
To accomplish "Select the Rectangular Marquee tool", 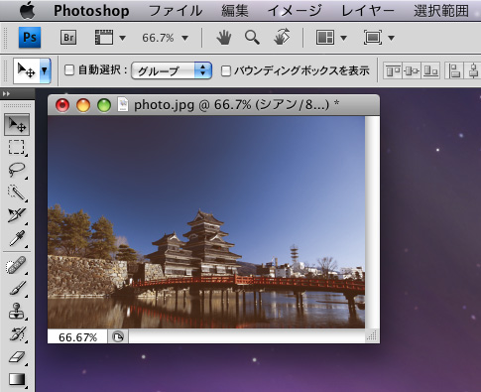I will (x=17, y=147).
